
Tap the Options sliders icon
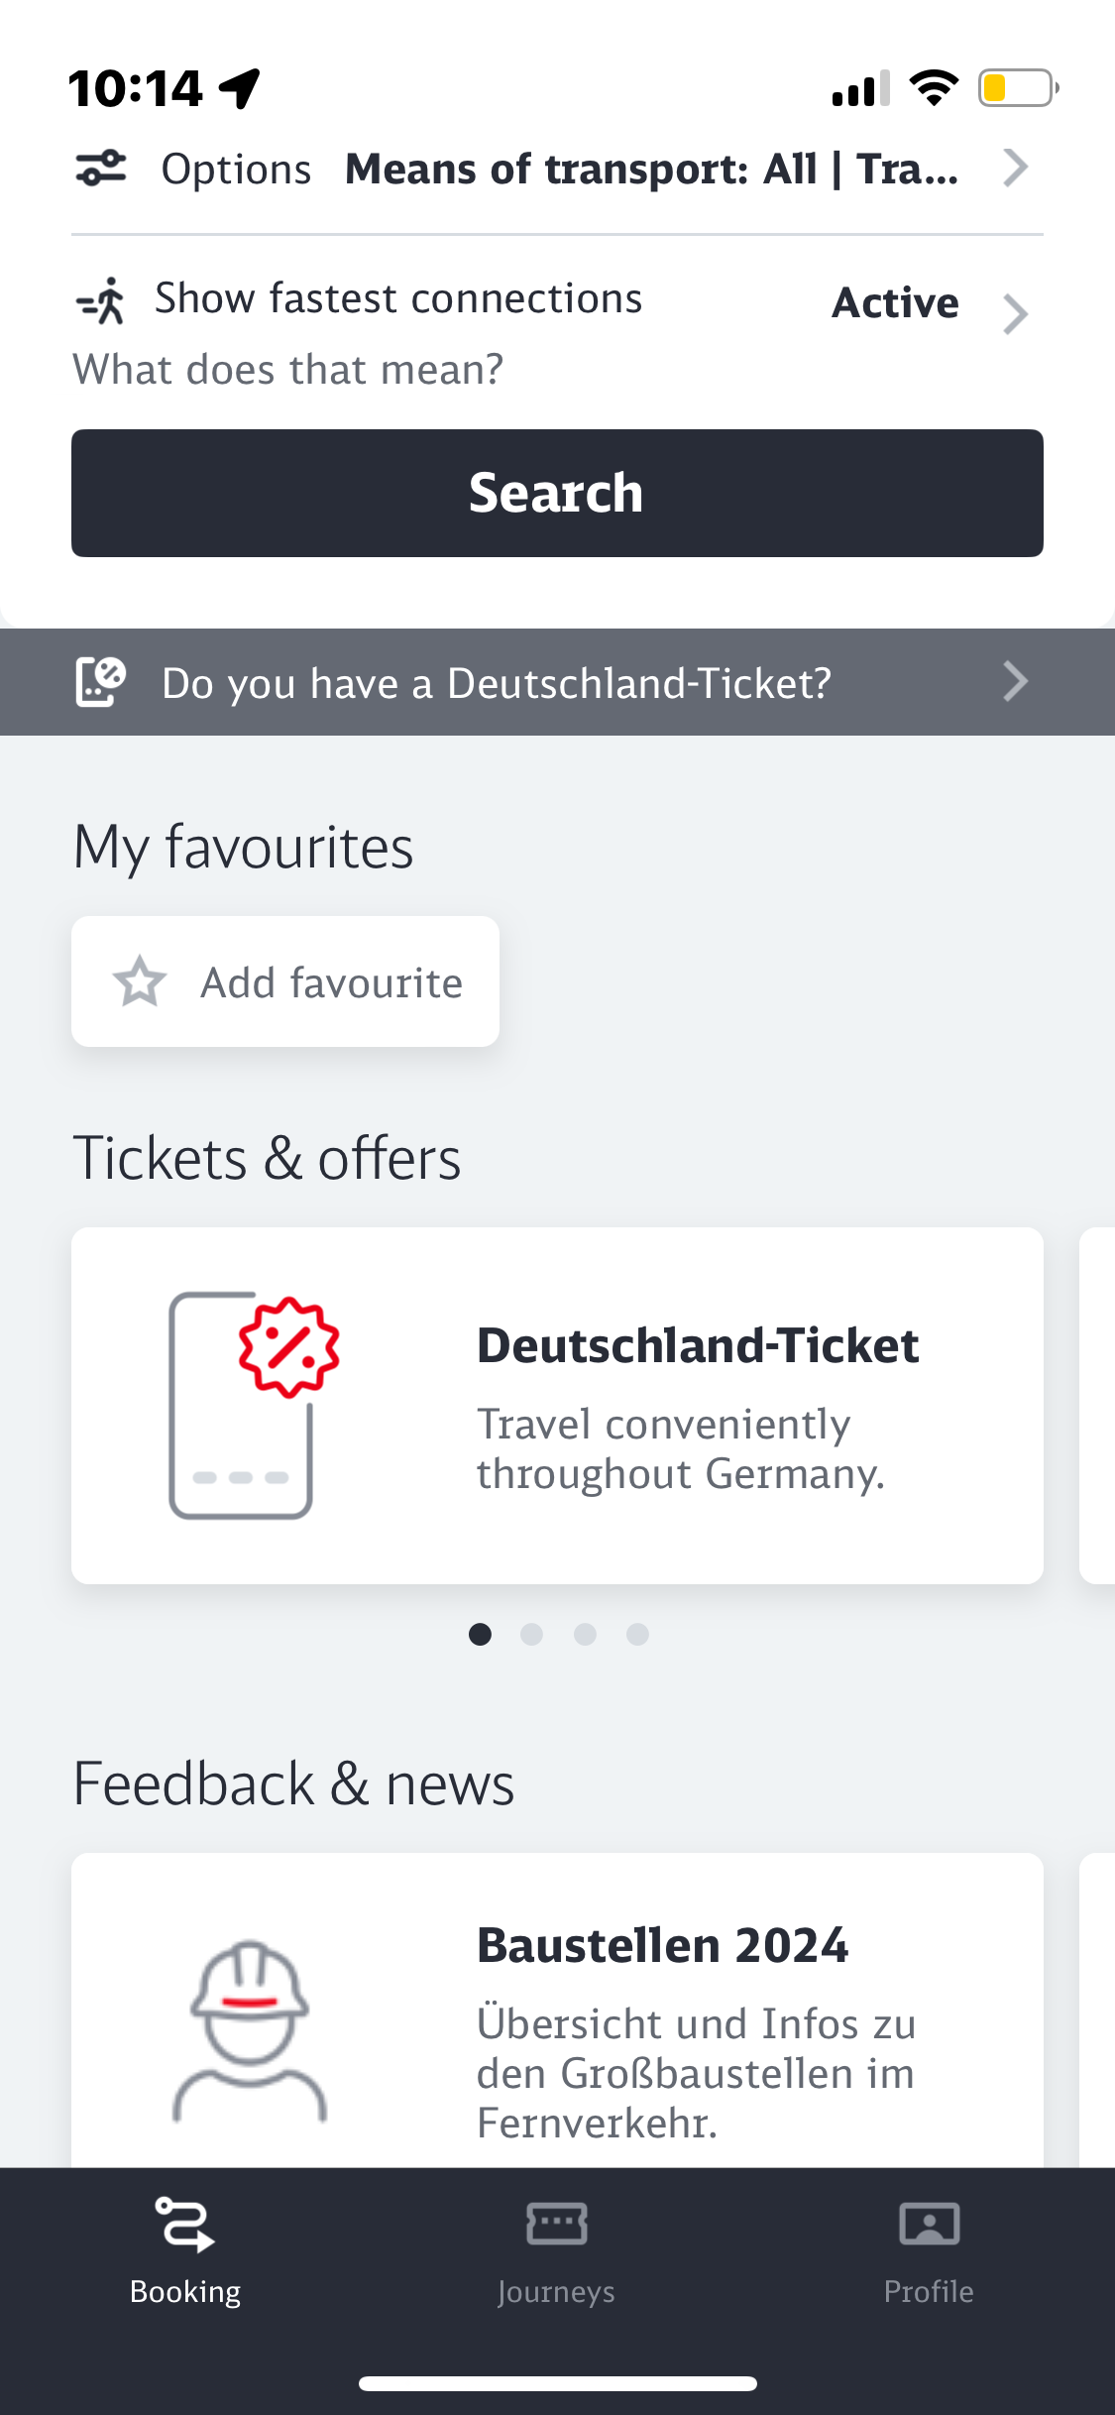101,168
